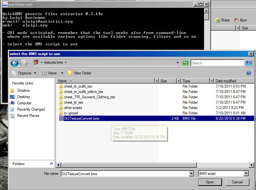Click the Computer icon in Favorite Links
Image resolution: width=256 pixels, height=190 pixels.
click(12, 103)
